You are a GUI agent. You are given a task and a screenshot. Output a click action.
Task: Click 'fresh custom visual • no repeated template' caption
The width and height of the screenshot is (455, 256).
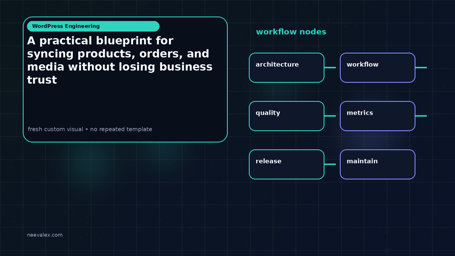coord(90,129)
